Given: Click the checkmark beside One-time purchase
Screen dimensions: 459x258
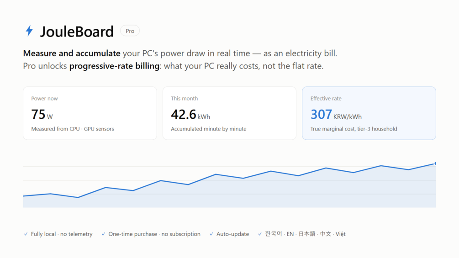Looking at the screenshot, I should (103, 234).
